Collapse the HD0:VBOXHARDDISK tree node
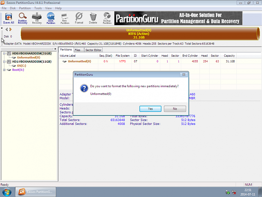262x197 pixels. pos(4,54)
